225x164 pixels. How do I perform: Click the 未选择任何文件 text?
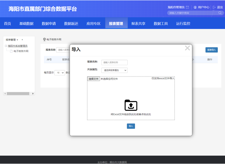(109, 79)
